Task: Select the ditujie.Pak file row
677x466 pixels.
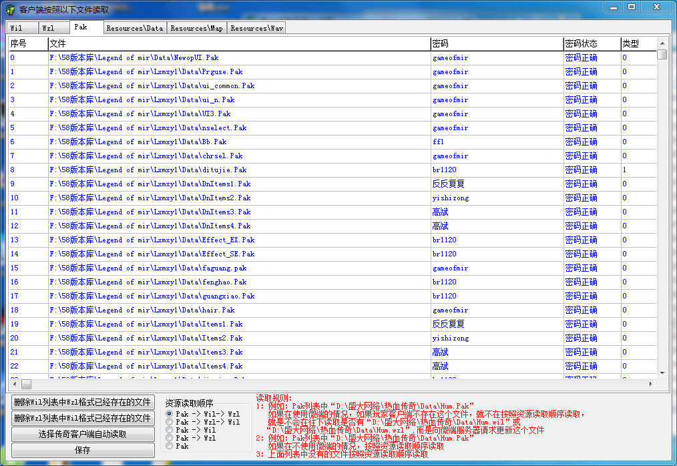Action: point(332,170)
